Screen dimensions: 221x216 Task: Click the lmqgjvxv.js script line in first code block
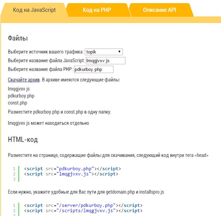click(x=71, y=174)
